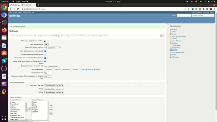Viewport: 217px width, 122px height.
Task: Open parent task Priority dropdown
Action: tap(54, 89)
